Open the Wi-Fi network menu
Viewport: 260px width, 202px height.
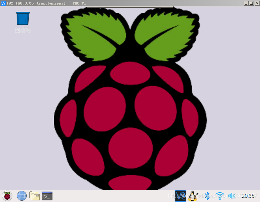pyautogui.click(x=220, y=196)
